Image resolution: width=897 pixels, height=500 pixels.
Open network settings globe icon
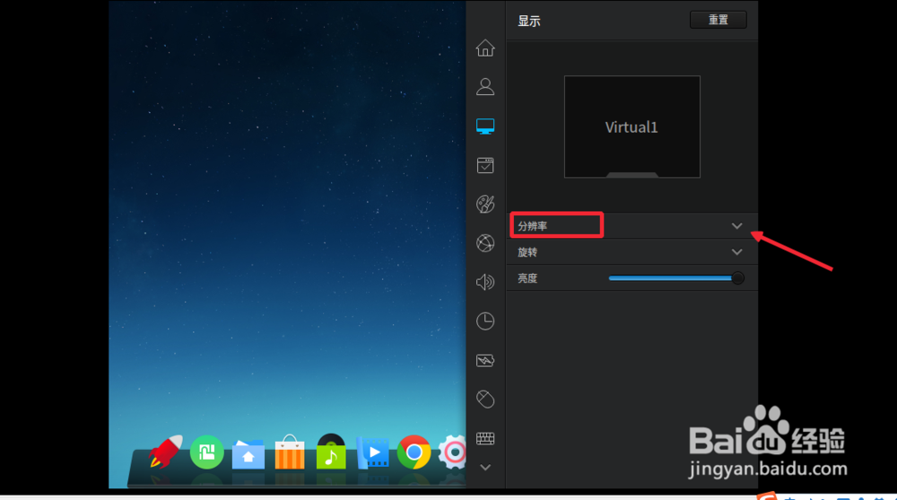485,243
